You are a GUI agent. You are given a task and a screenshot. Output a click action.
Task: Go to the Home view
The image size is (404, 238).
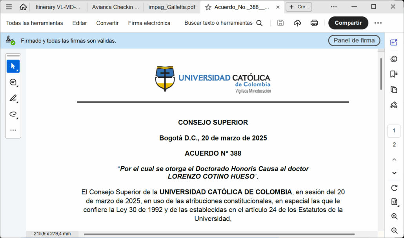23,7
